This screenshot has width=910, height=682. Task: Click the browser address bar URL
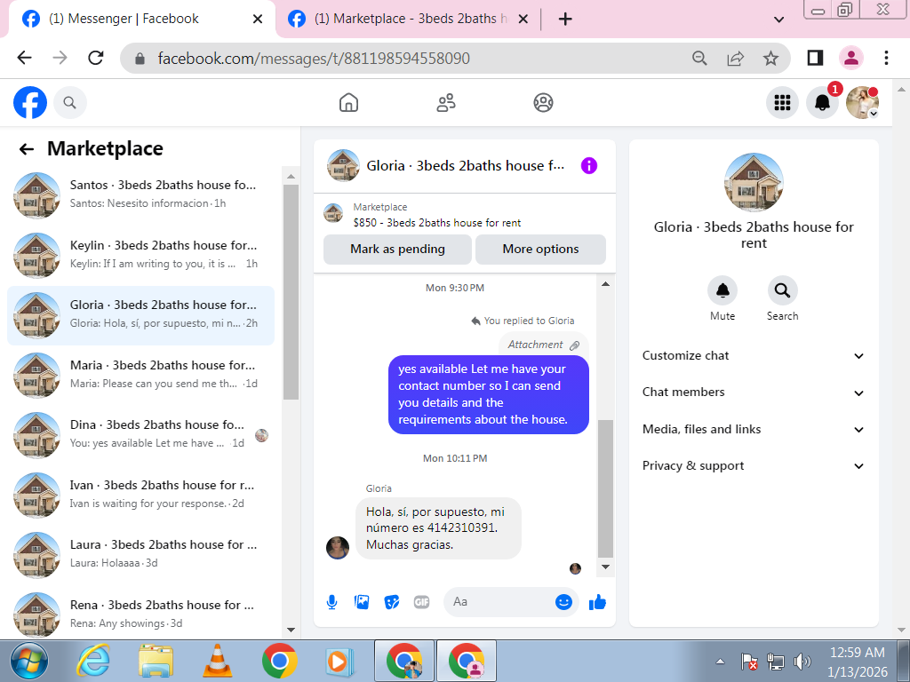click(314, 58)
